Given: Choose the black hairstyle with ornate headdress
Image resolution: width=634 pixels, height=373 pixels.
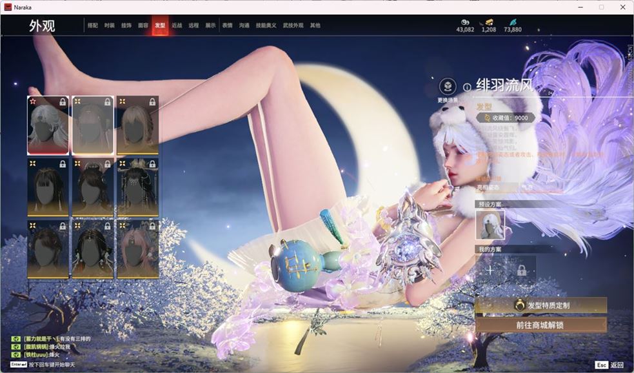Looking at the screenshot, I should (x=138, y=187).
